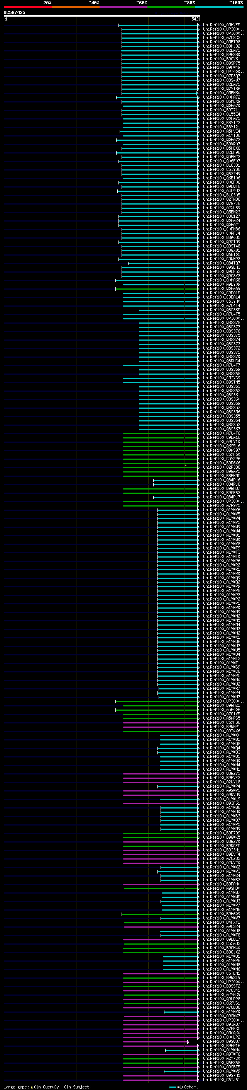This screenshot has width=247, height=1090.
Task: Select hit label UniRef100_Q6S5L6
Action: click(222, 446)
